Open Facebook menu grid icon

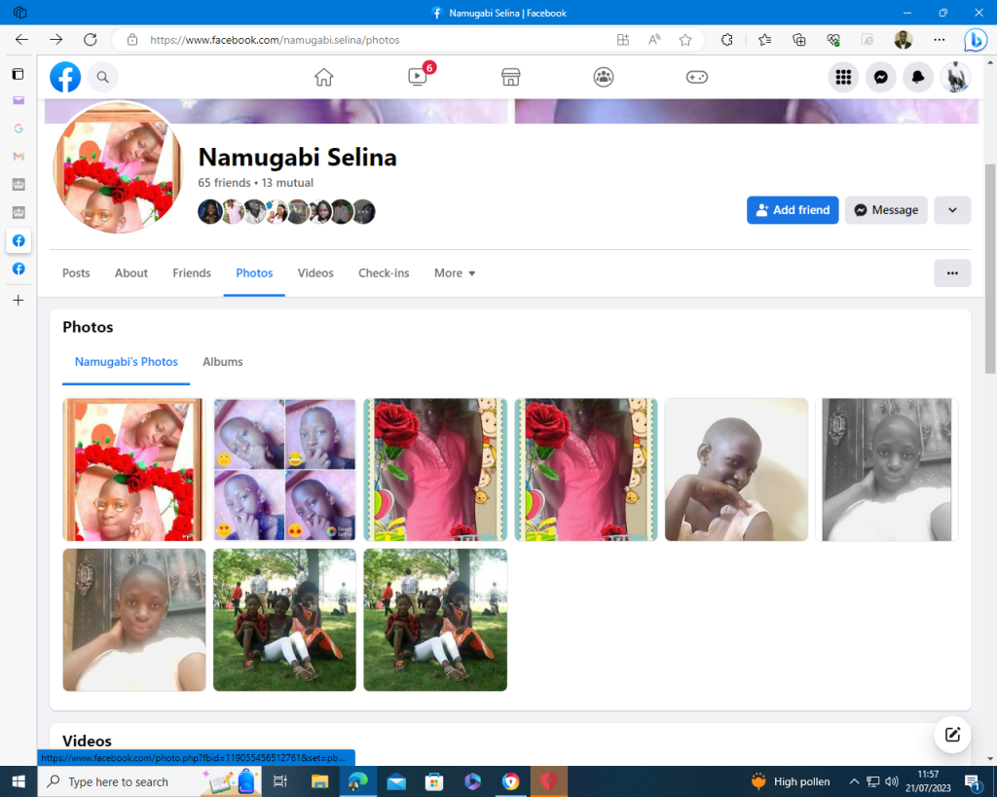point(843,77)
